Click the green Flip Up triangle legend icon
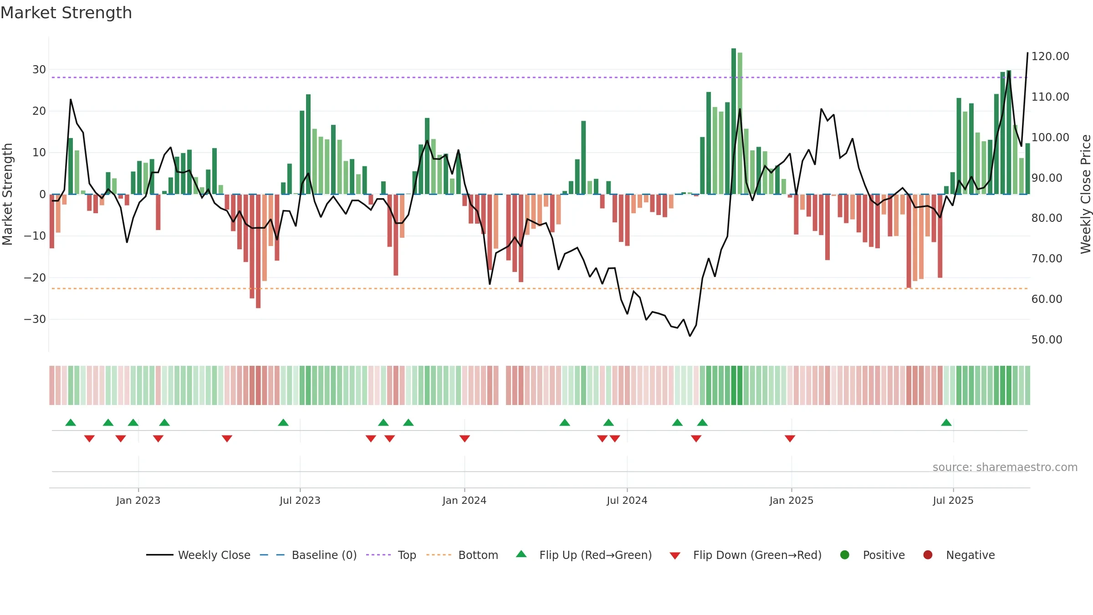This screenshot has width=1093, height=615. [521, 554]
